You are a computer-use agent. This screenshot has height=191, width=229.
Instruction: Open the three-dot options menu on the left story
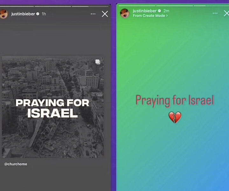pyautogui.click(x=93, y=14)
